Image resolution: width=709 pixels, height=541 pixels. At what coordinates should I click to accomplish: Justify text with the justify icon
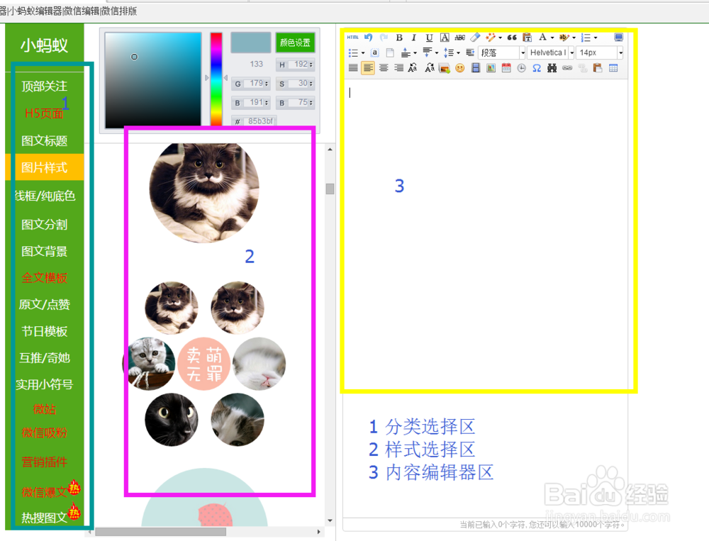click(353, 68)
